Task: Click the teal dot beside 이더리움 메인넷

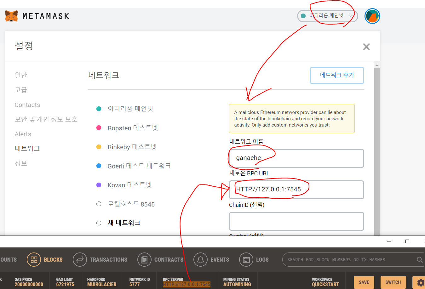Action: 99,109
